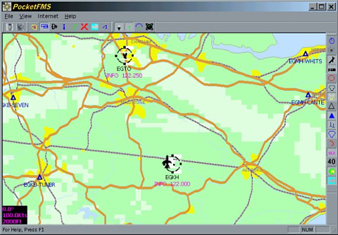The width and height of the screenshot is (338, 235).
Task: Click the EGKB-TUNBR waypoint triangle on map
Action: point(40,177)
